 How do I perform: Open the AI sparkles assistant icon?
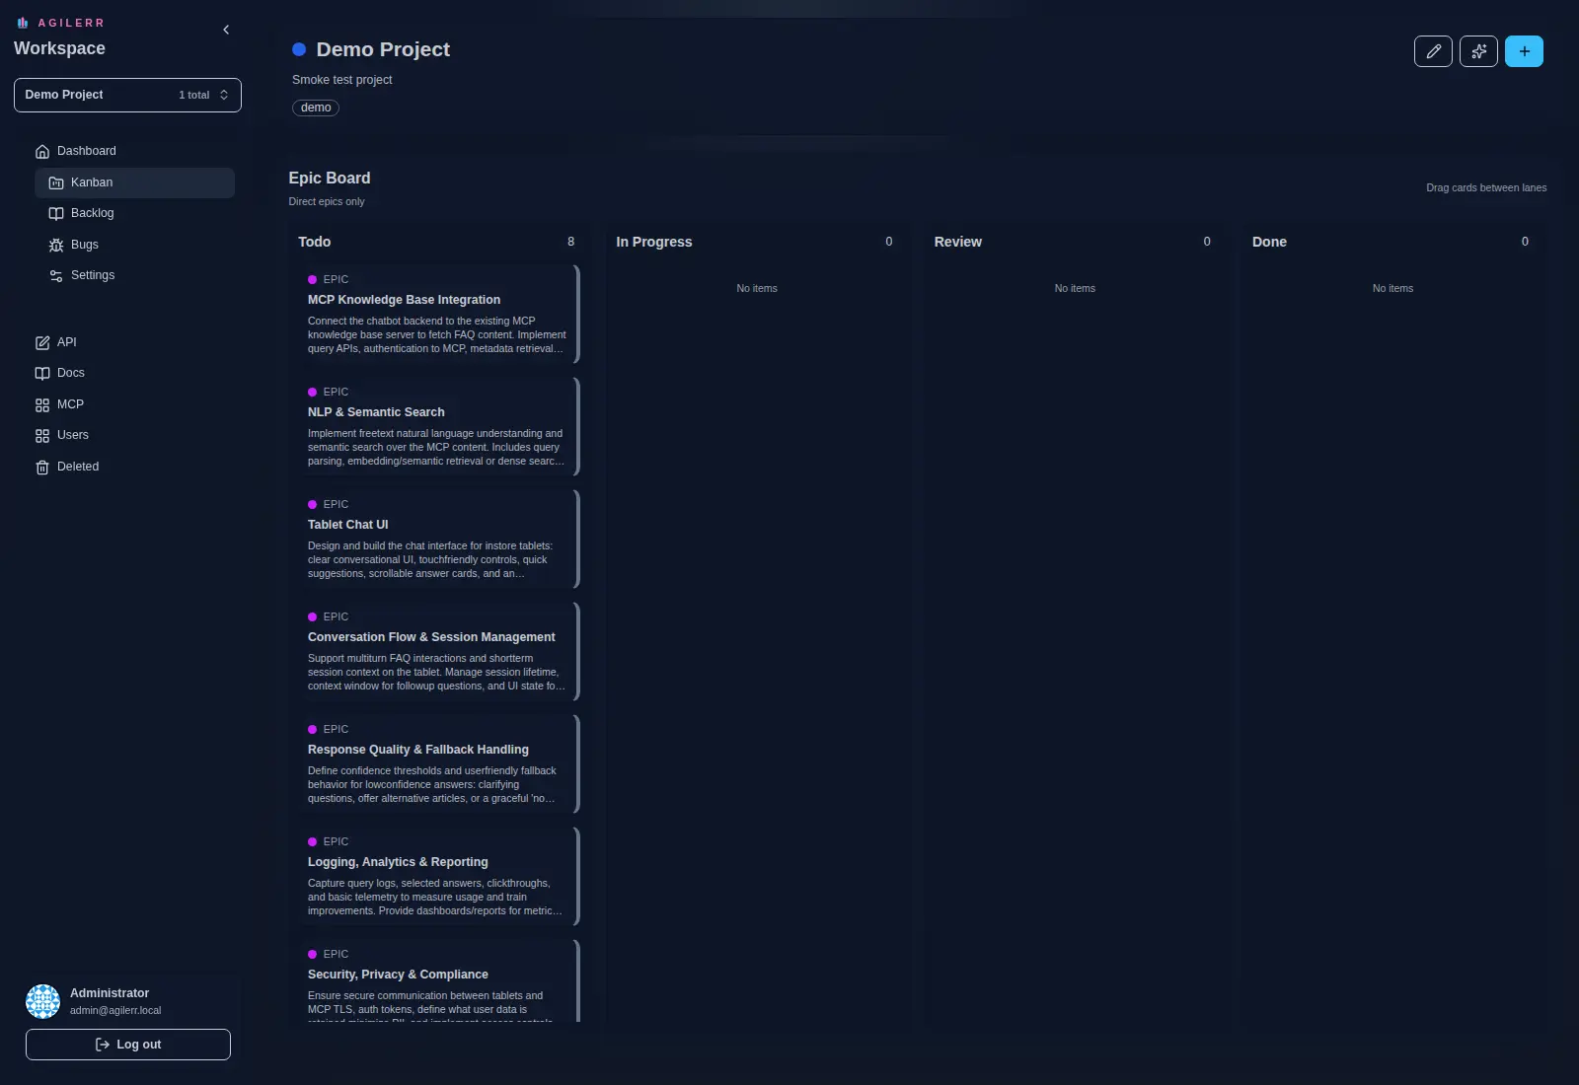click(1478, 51)
